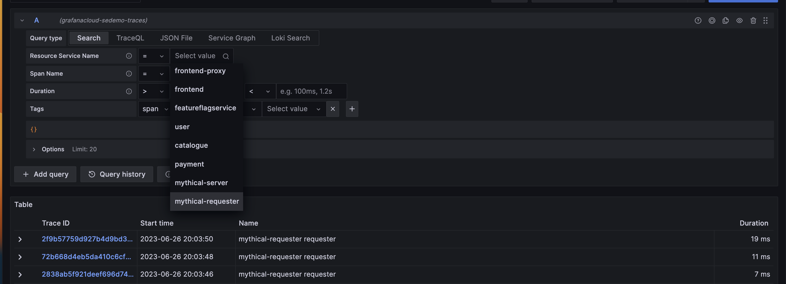Switch to the TraceQL tab

tap(130, 38)
